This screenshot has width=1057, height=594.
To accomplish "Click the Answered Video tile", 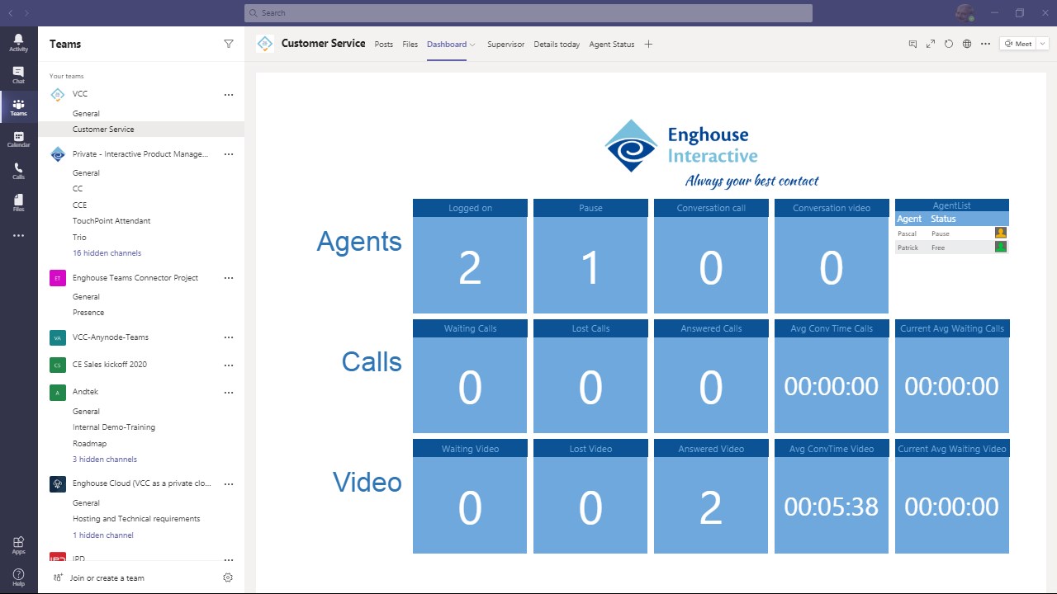I will pyautogui.click(x=711, y=497).
